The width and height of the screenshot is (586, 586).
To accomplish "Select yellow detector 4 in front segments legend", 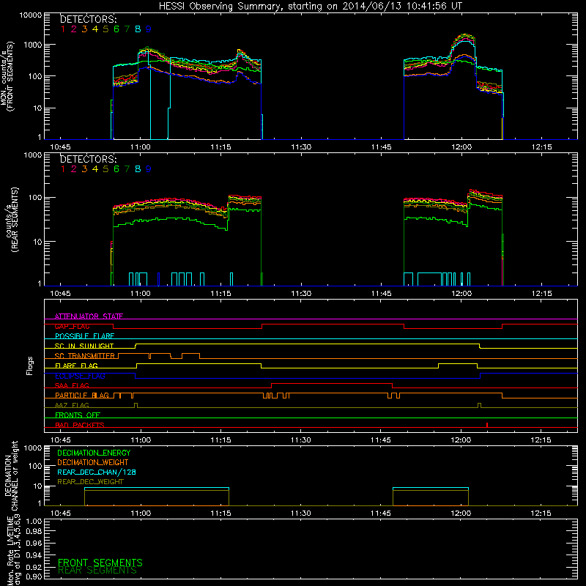I will (95, 29).
